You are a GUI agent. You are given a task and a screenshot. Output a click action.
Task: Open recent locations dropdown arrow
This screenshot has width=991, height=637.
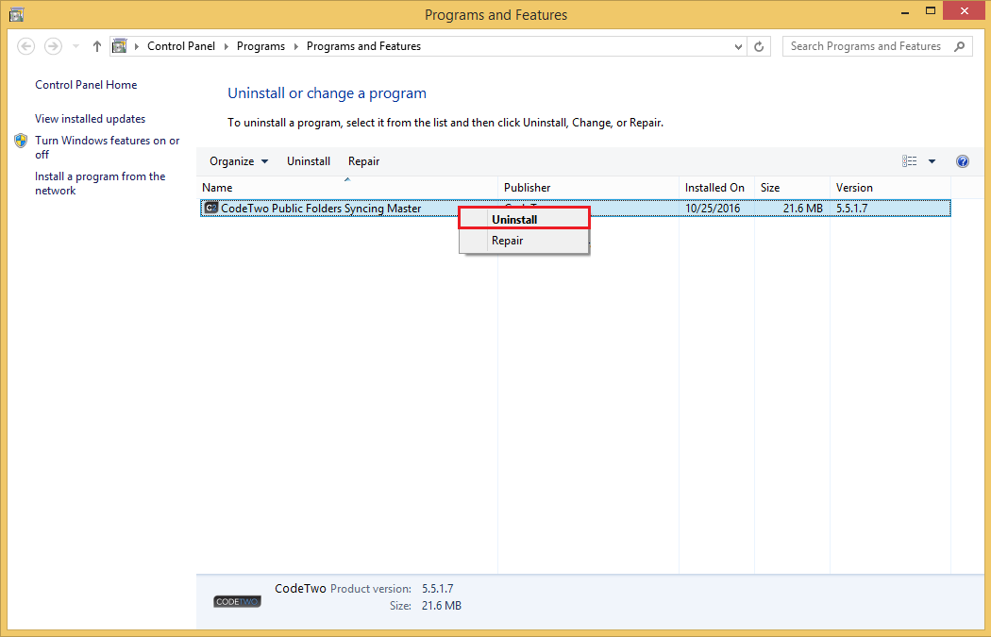76,46
